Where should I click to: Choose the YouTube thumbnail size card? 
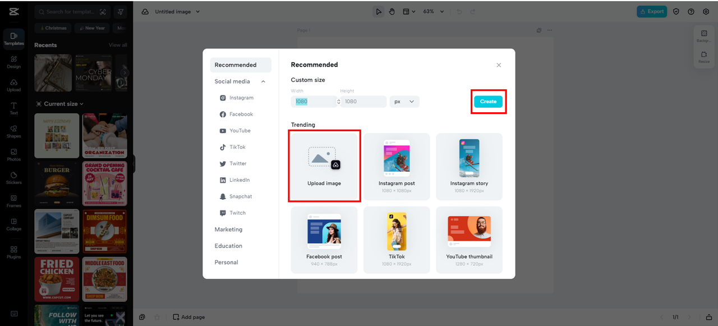469,240
